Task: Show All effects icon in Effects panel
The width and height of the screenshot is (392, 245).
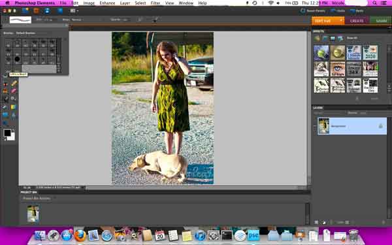Action: pyautogui.click(x=340, y=39)
